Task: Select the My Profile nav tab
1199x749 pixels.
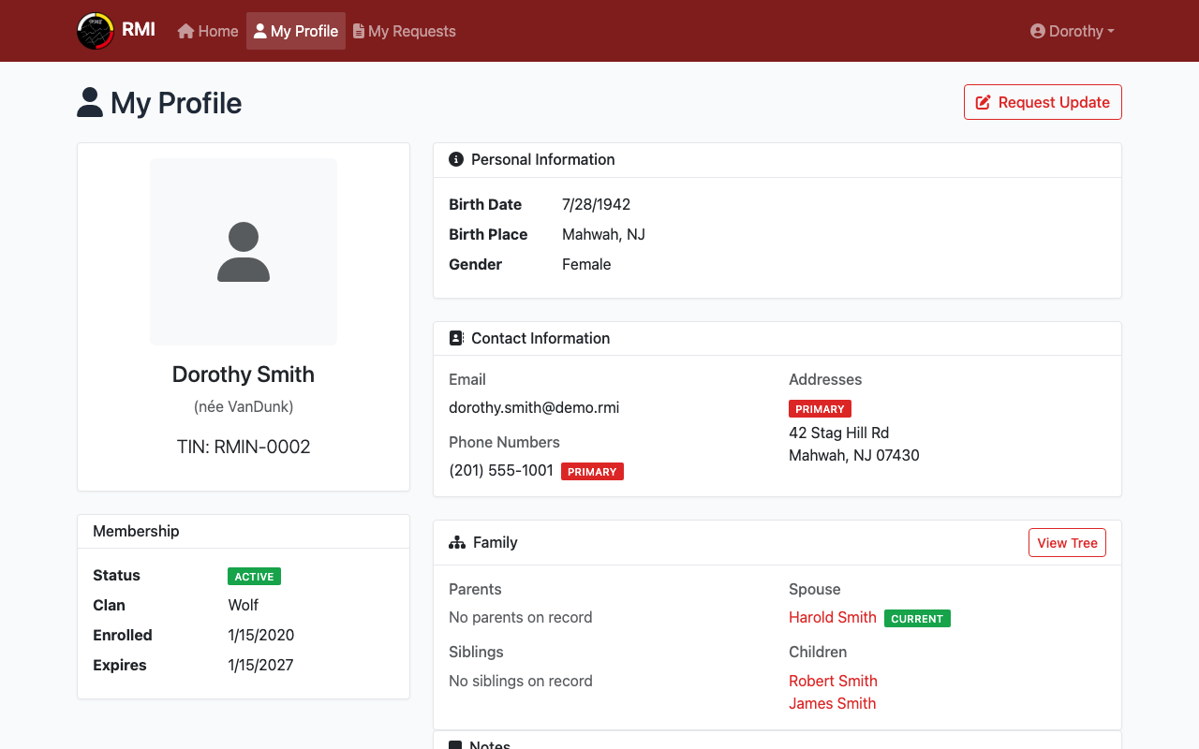Action: click(x=296, y=31)
